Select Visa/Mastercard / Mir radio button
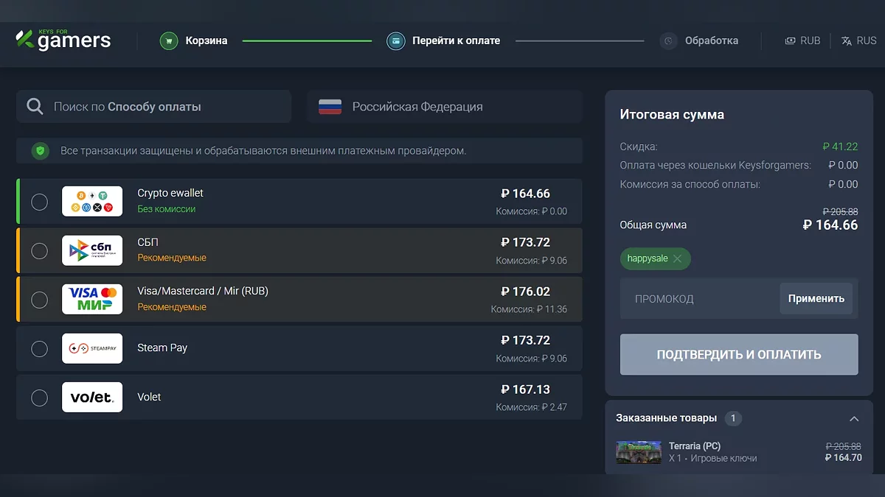This screenshot has width=885, height=497. pos(40,300)
